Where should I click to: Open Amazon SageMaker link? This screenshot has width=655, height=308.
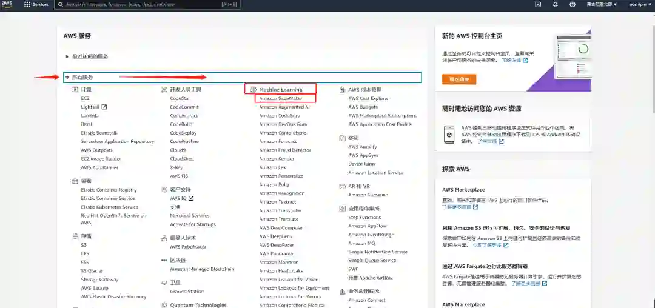pyautogui.click(x=281, y=98)
